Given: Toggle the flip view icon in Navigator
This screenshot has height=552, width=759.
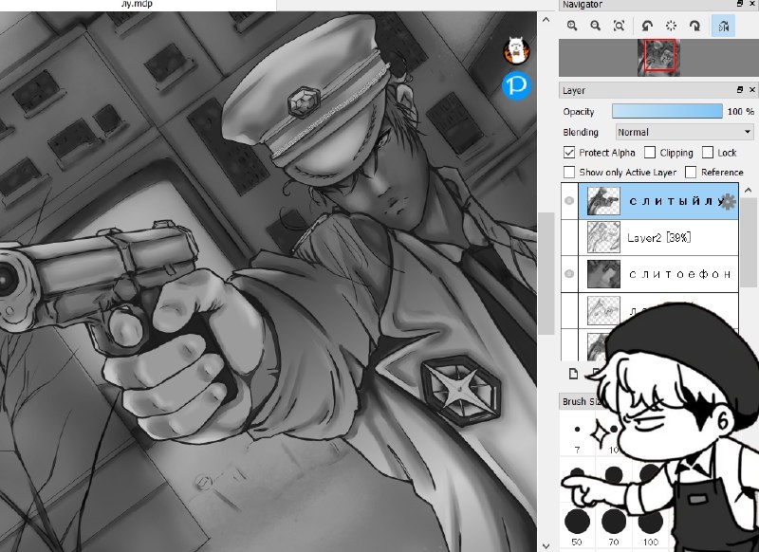Looking at the screenshot, I should pos(723,26).
